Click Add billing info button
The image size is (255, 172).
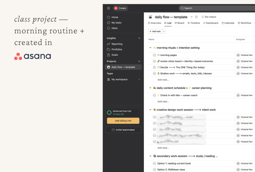click(123, 121)
